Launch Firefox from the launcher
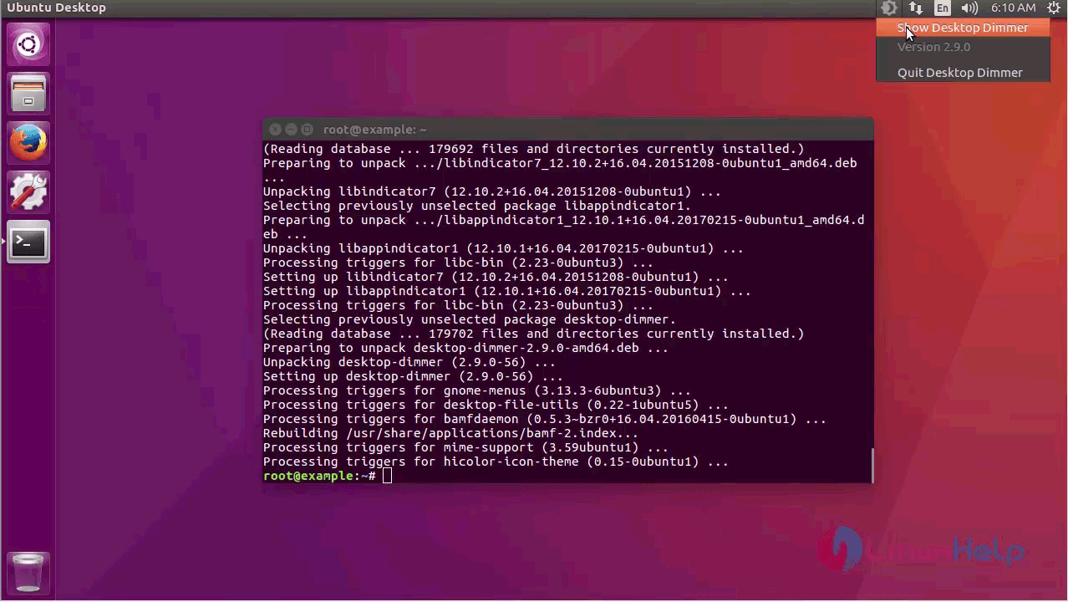Viewport: 1068px width, 602px height. click(x=28, y=142)
